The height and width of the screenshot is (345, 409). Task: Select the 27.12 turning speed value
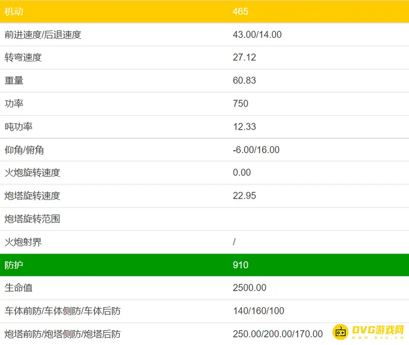point(244,57)
